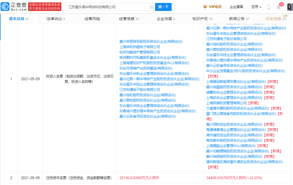This screenshot has width=293, height=185.
Task: Open 湖州睿欣创业投资合伙企业 link
Action: click(x=234, y=135)
